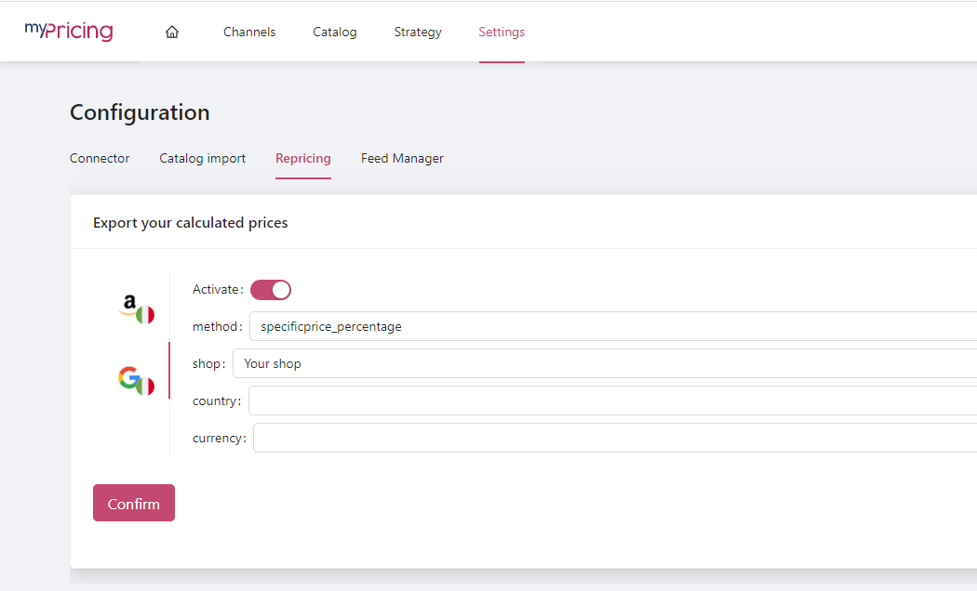This screenshot has width=977, height=591.
Task: Click the myPricing logo
Action: (x=69, y=32)
